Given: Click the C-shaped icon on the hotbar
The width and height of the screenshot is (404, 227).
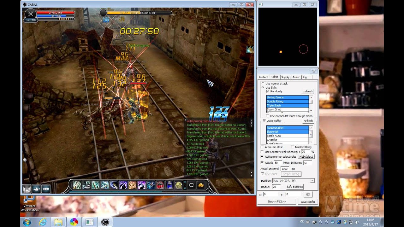Looking at the screenshot, I should [191, 185].
